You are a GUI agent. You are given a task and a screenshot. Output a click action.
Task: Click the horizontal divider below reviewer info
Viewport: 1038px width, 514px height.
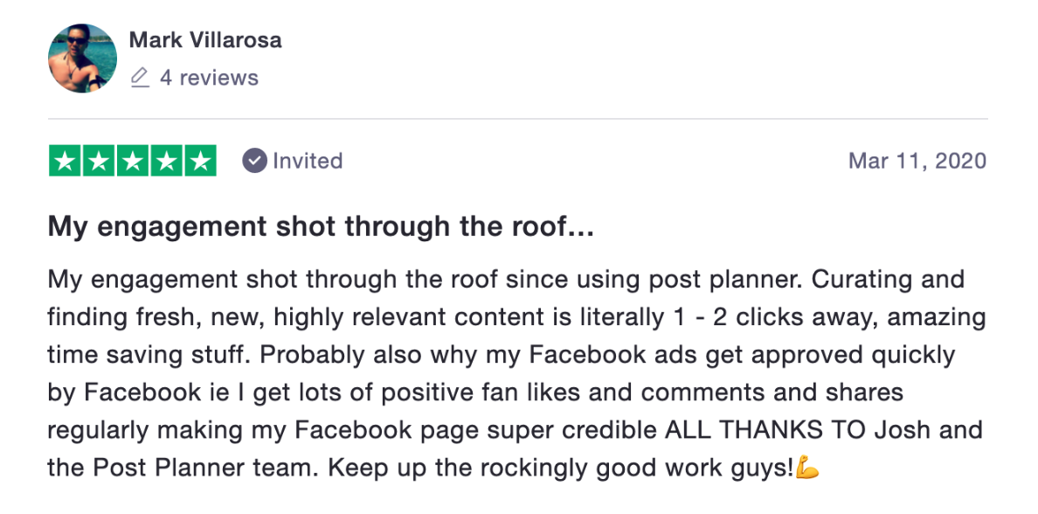tap(517, 119)
